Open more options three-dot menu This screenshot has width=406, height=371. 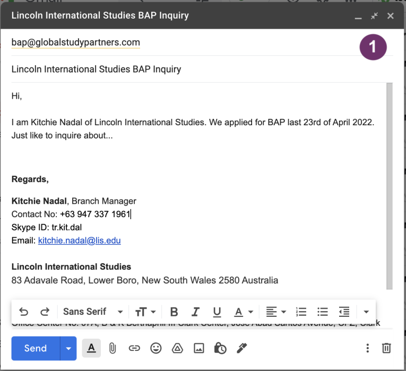click(367, 348)
